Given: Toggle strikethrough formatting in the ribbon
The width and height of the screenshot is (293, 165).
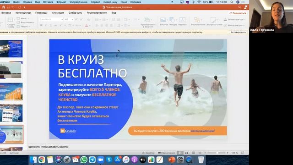Looking at the screenshot, I should tap(55, 25).
